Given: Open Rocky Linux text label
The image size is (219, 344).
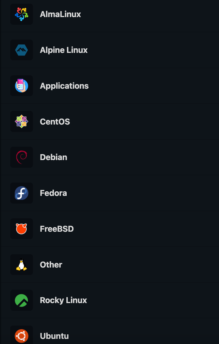Looking at the screenshot, I should 64,300.
